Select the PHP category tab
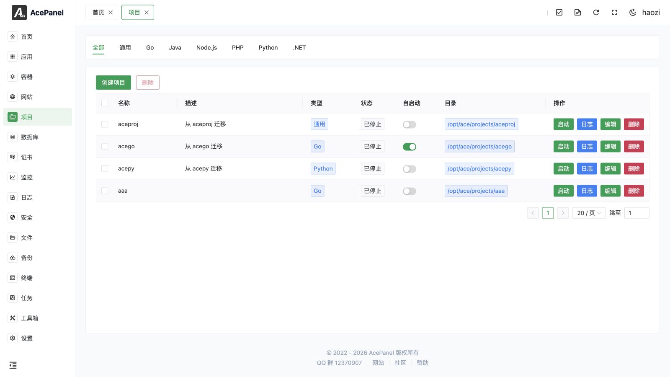This screenshot has height=377, width=670. [238, 48]
